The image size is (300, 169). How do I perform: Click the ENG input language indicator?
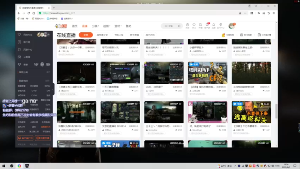(277, 166)
